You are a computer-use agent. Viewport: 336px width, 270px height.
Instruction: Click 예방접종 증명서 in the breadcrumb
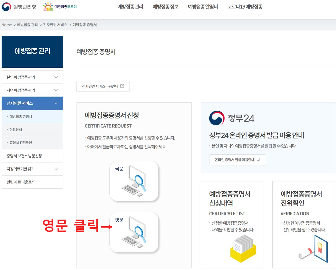tap(85, 25)
